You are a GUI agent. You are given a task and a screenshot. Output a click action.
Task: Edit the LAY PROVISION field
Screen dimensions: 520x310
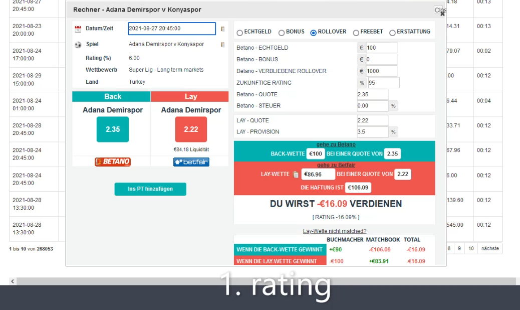pos(372,132)
